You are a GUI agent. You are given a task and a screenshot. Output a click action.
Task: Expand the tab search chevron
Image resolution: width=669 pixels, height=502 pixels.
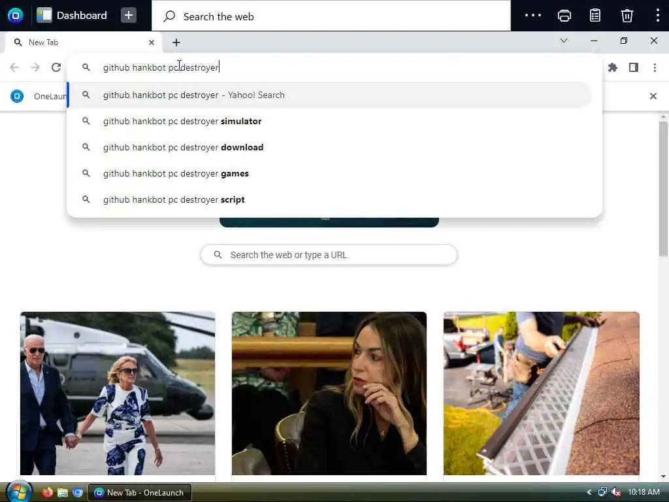[x=564, y=41]
